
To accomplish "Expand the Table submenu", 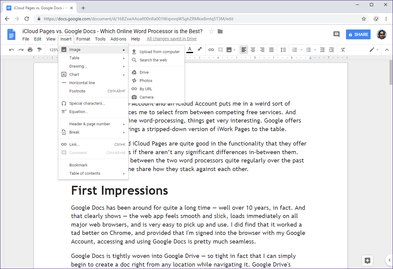I will (x=93, y=58).
